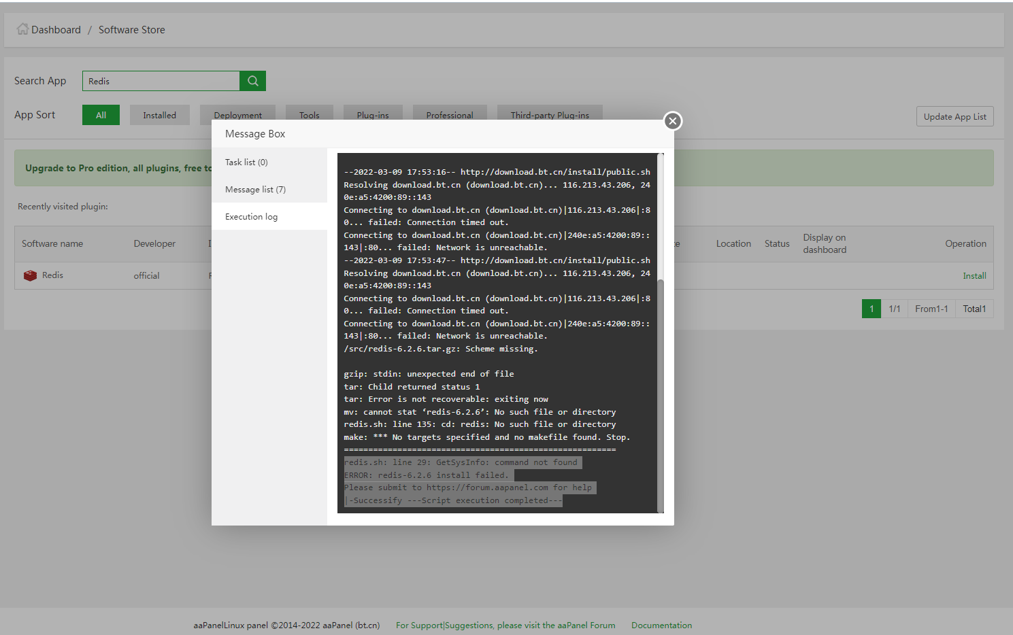Select the All app sort filter

(x=101, y=115)
